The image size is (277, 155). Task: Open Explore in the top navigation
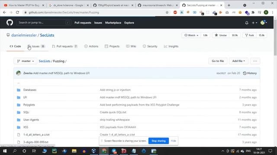tap(129, 23)
